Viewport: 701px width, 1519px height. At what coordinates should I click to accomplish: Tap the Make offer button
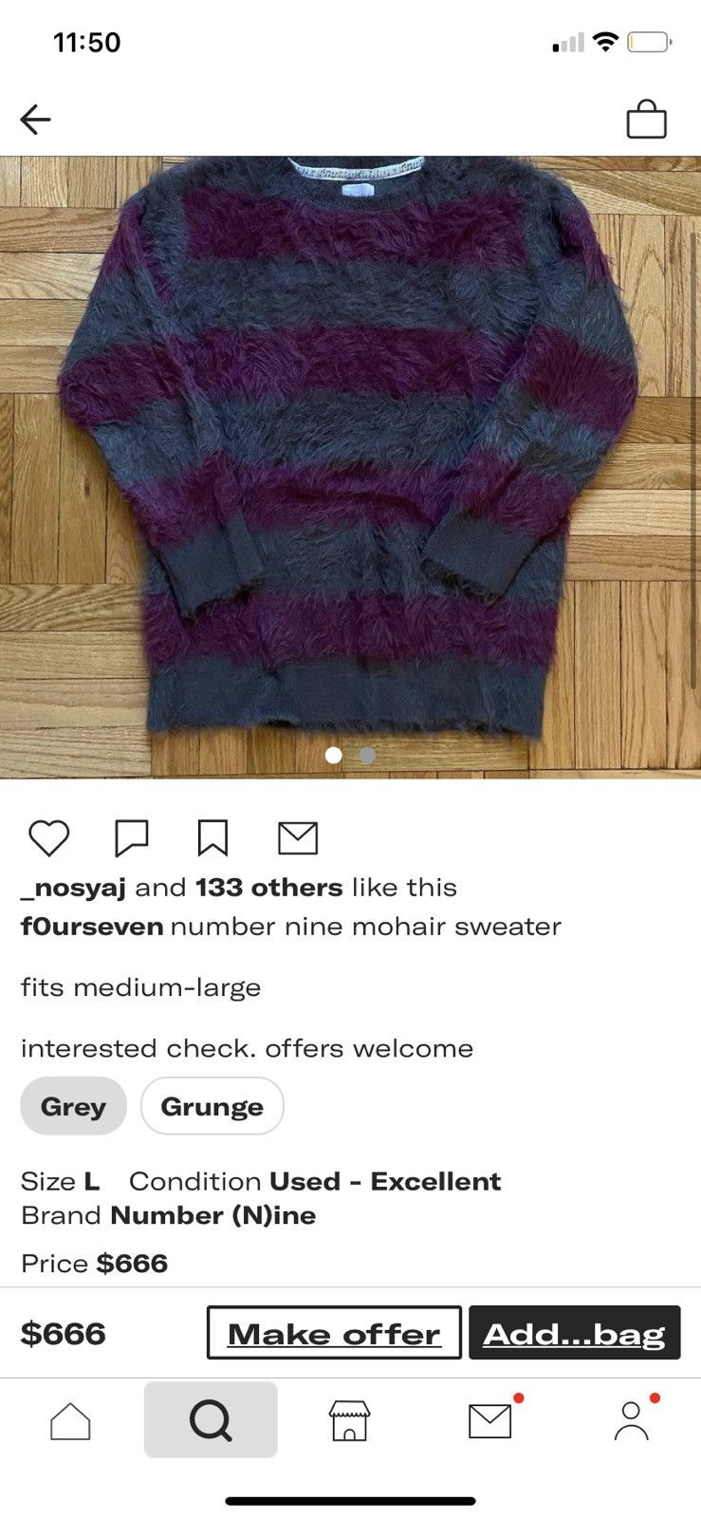[334, 1333]
